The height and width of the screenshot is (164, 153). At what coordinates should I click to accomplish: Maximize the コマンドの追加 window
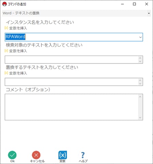pos(135,4)
